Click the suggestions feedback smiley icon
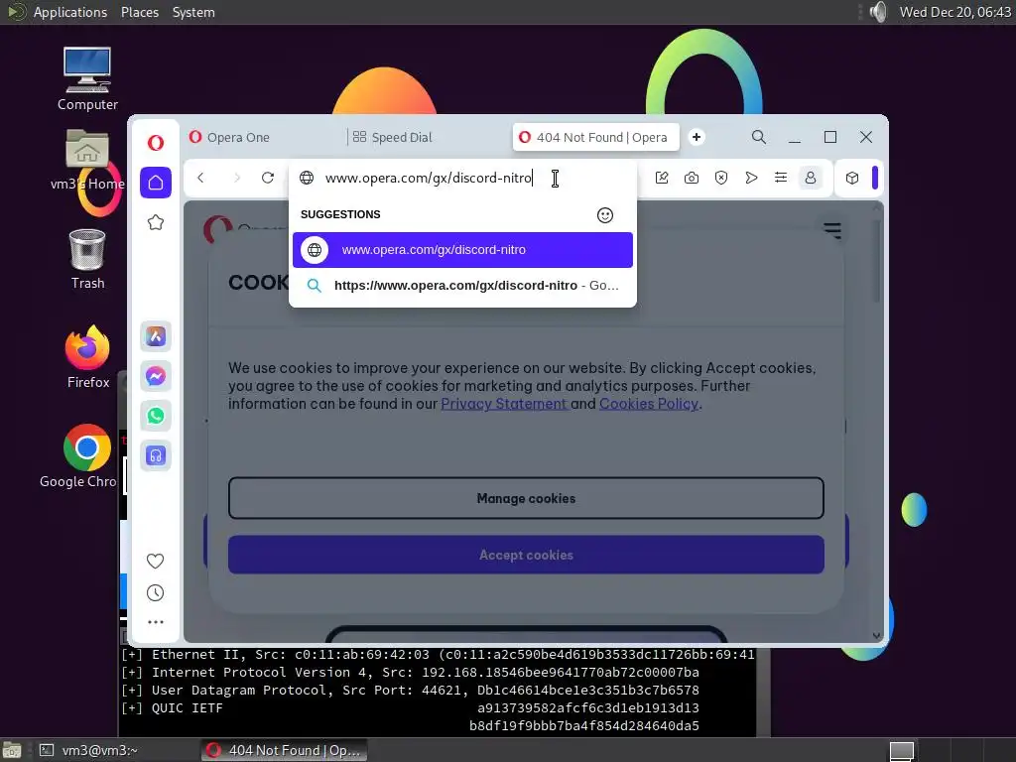The height and width of the screenshot is (762, 1016). (604, 215)
